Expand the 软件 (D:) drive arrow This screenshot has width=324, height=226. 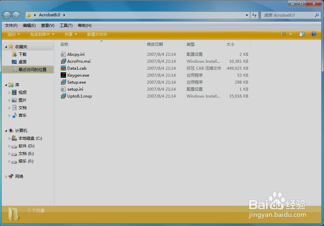(9, 146)
